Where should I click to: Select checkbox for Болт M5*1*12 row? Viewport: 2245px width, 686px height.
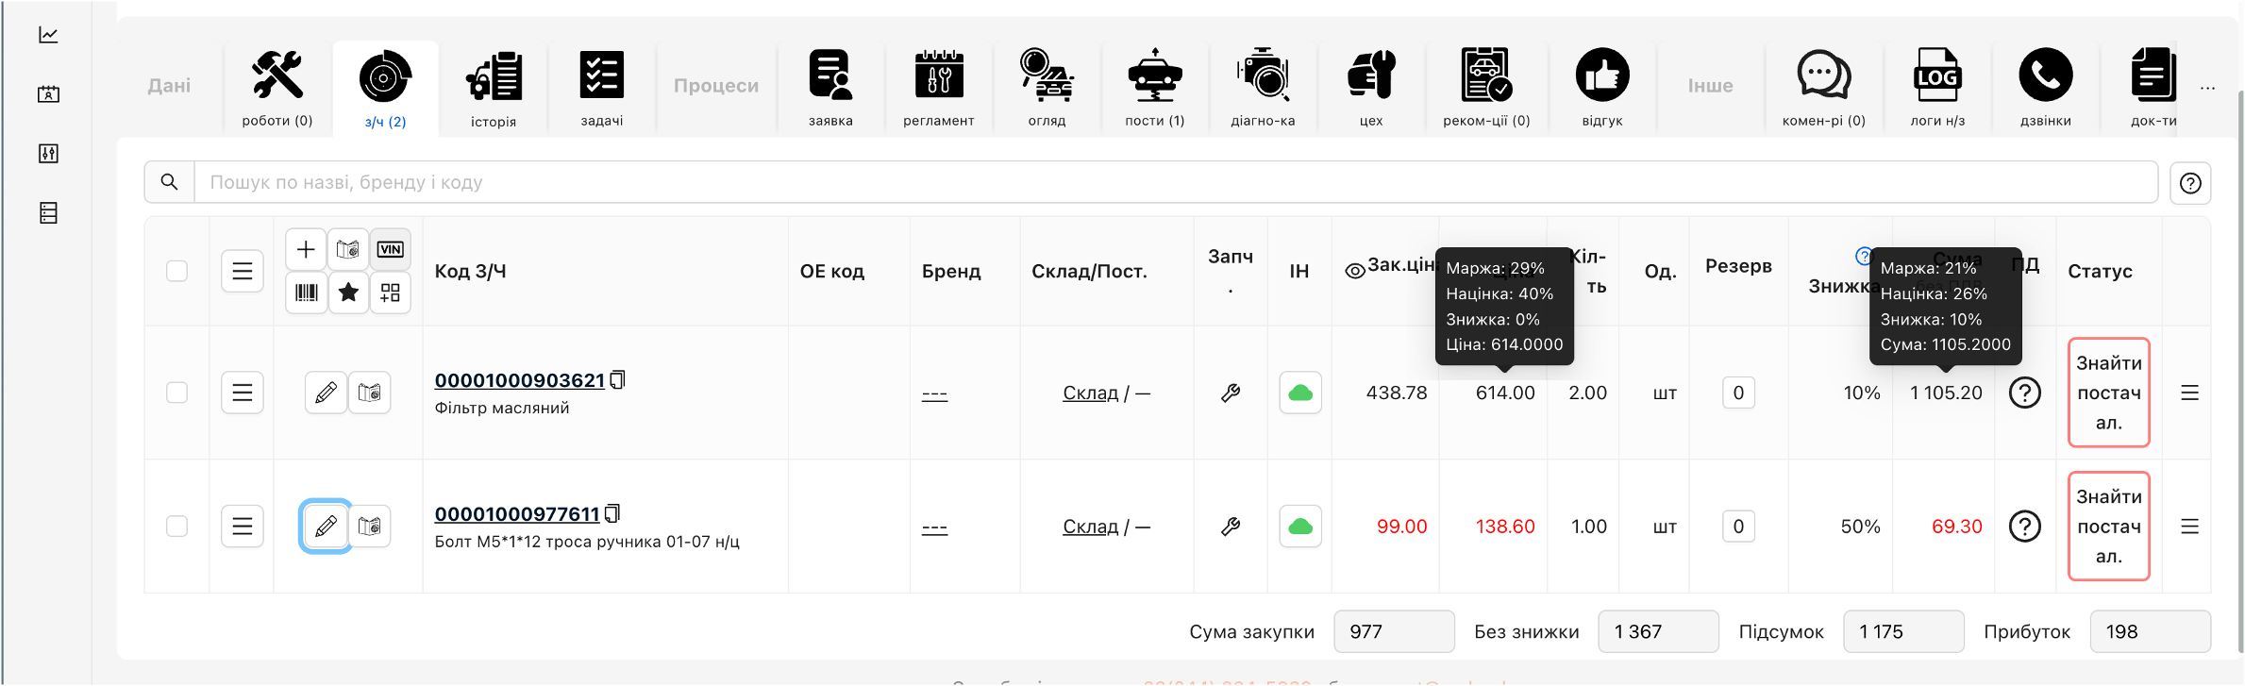coord(176,527)
